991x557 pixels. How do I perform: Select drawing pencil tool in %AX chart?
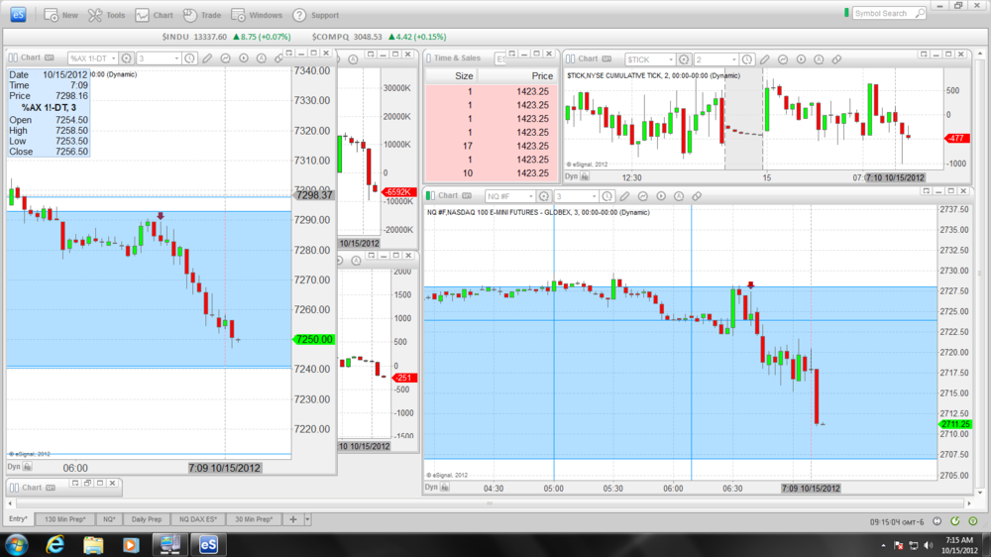tap(207, 58)
